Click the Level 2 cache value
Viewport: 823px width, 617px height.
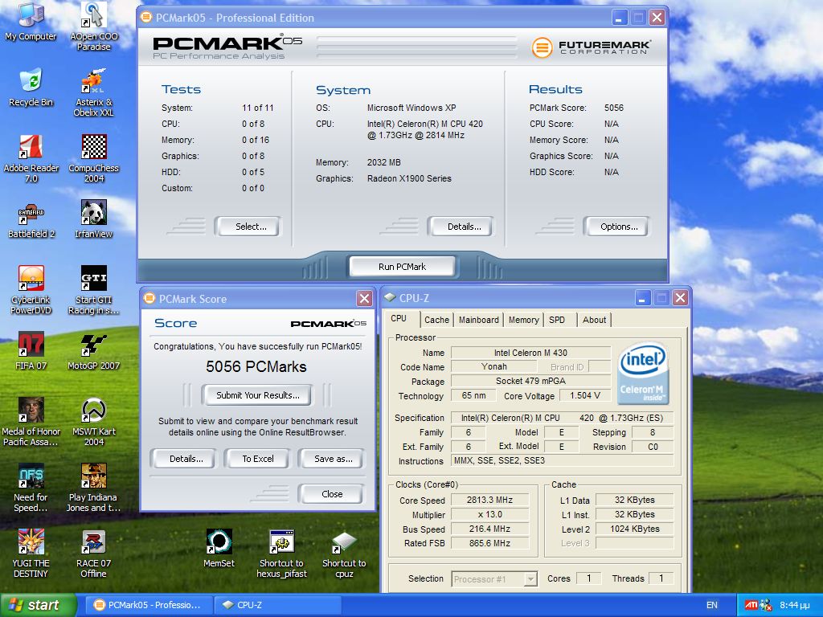pyautogui.click(x=634, y=529)
